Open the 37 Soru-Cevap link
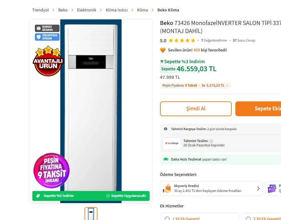Viewport: 281px width, 220px height. [244, 40]
